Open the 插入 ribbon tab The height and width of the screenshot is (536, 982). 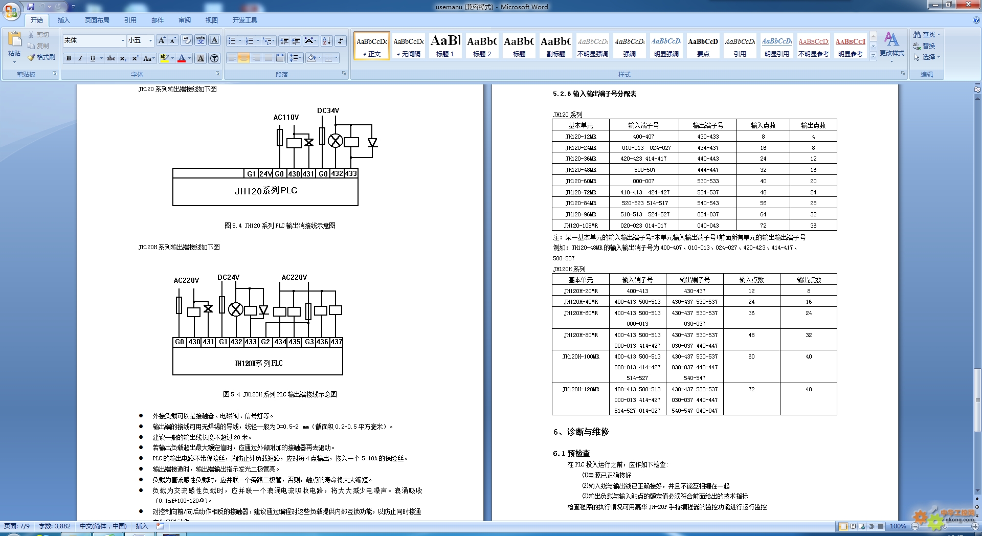[63, 20]
